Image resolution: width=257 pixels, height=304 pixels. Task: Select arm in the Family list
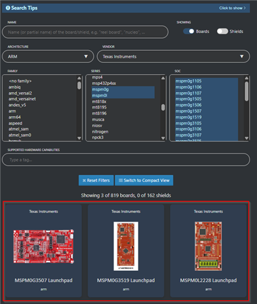[x=12, y=111]
